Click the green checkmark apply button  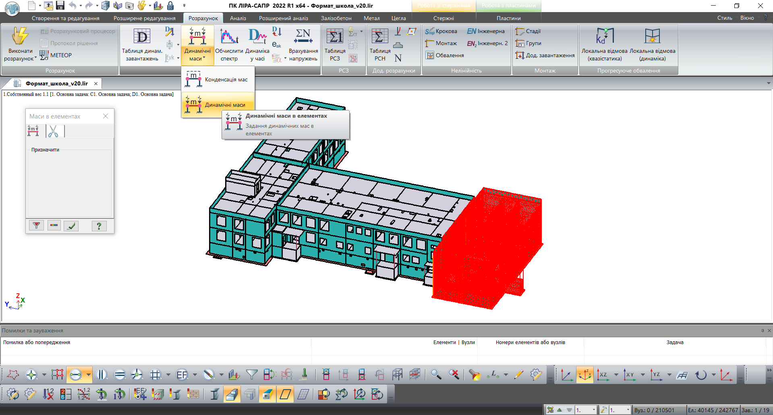pos(71,226)
